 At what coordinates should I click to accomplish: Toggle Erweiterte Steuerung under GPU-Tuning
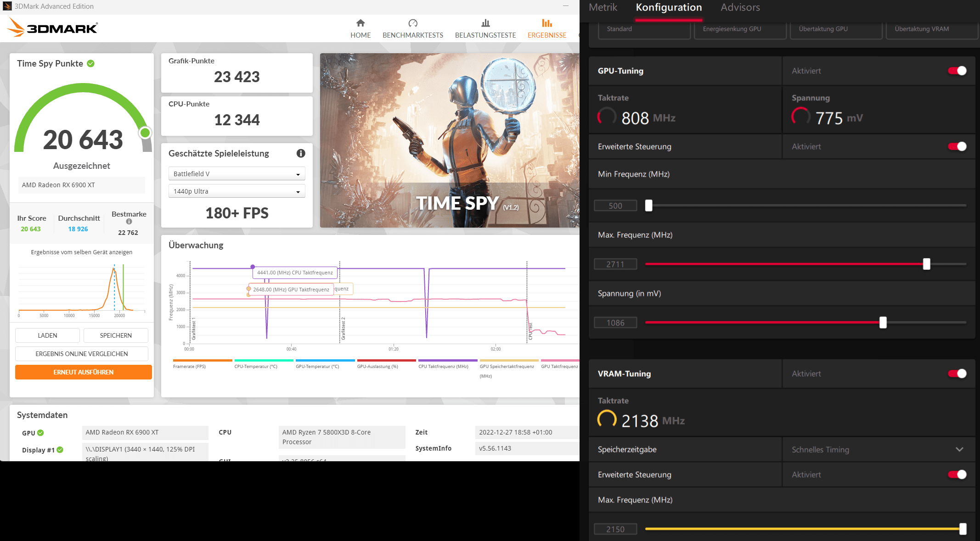click(957, 146)
